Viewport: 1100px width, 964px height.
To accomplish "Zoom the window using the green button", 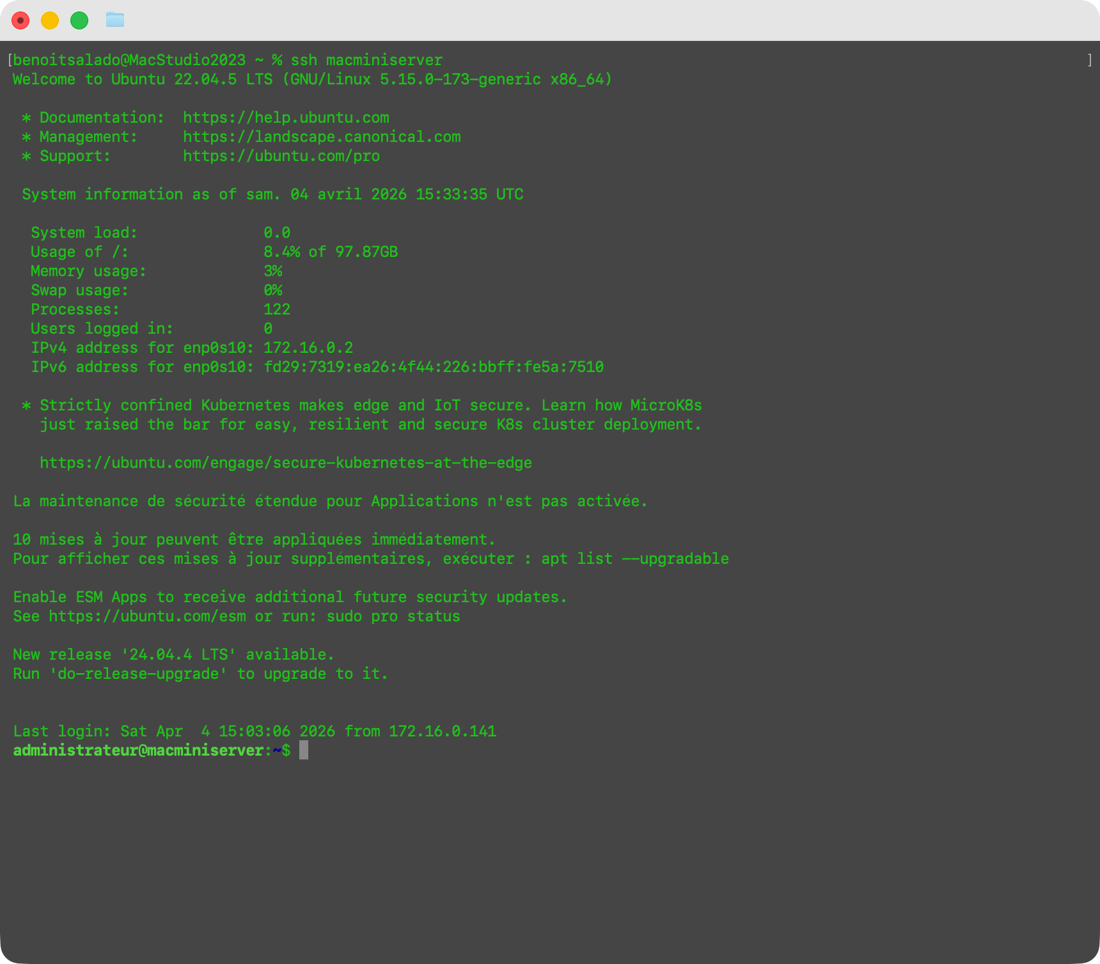I will [79, 20].
